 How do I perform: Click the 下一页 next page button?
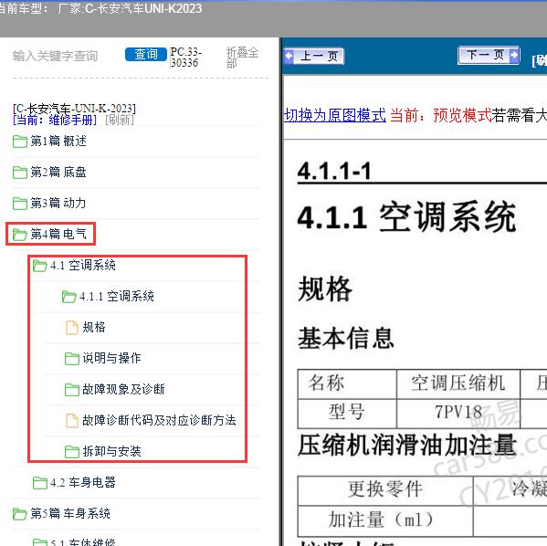click(x=489, y=55)
